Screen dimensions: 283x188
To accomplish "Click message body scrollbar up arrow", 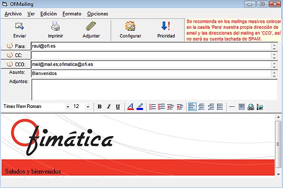I will coord(278,117).
